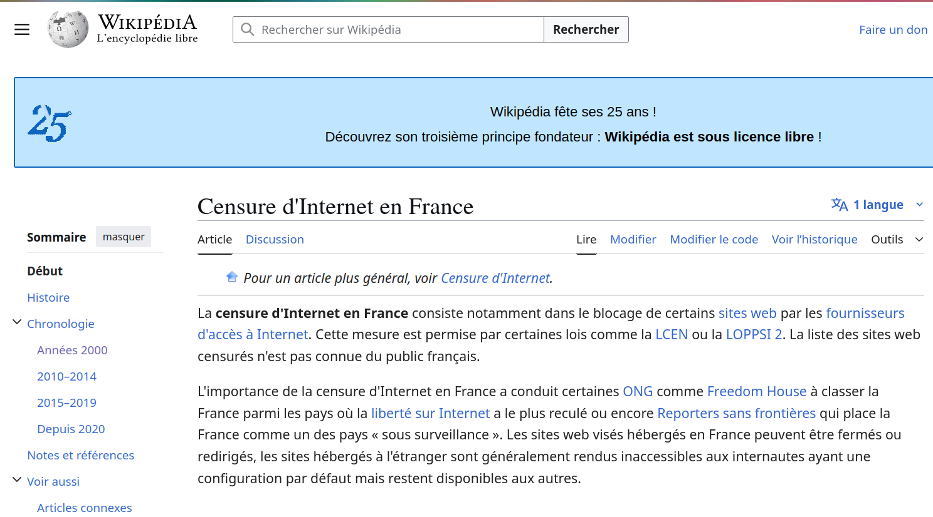
Task: Jump to Notes et références in the sidebar
Action: pyautogui.click(x=80, y=455)
